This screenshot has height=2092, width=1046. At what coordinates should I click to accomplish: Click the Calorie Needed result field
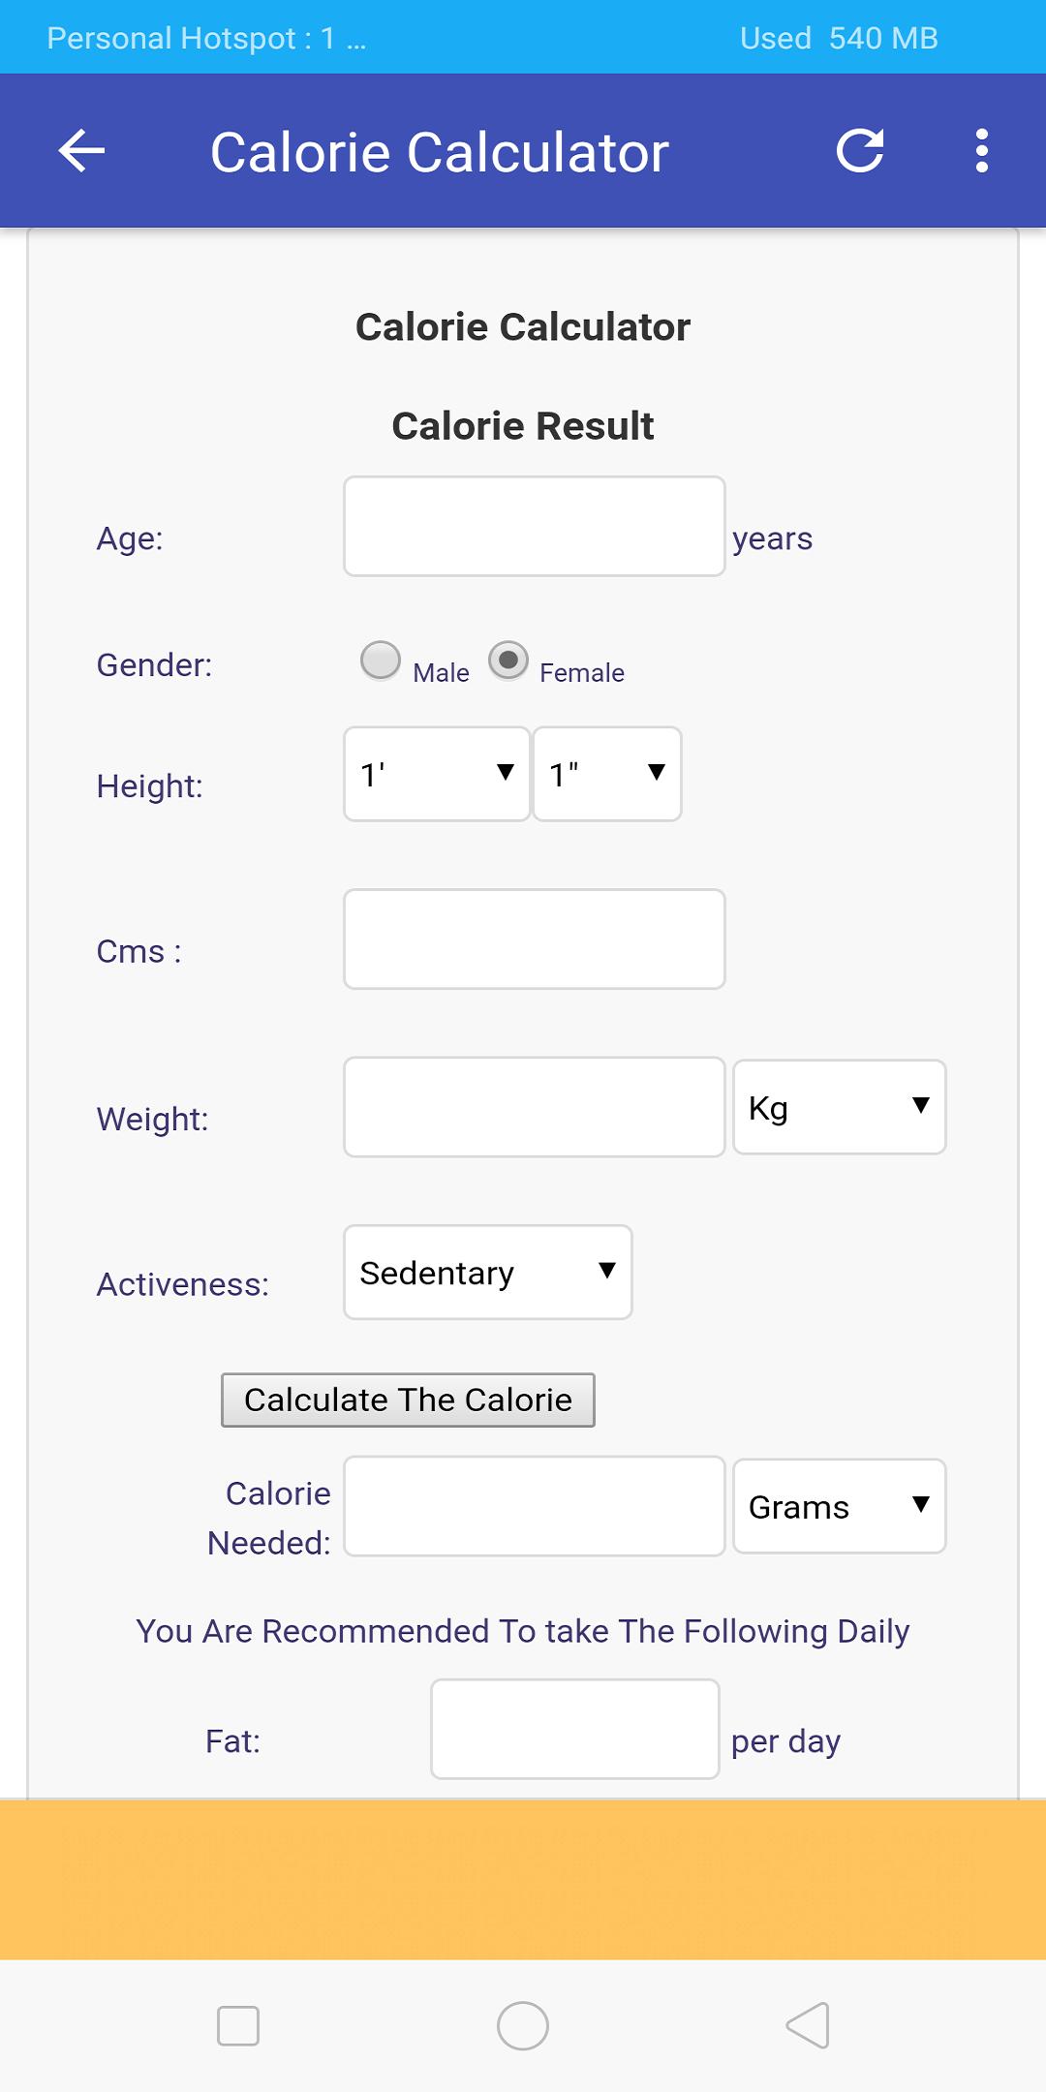[535, 1506]
